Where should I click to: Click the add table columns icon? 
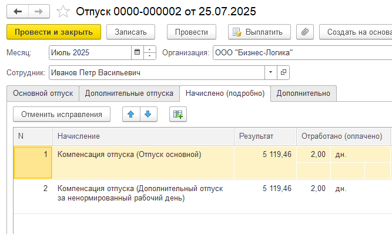point(178,114)
